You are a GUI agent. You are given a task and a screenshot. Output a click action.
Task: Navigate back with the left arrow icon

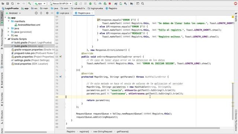tap(18, 3)
